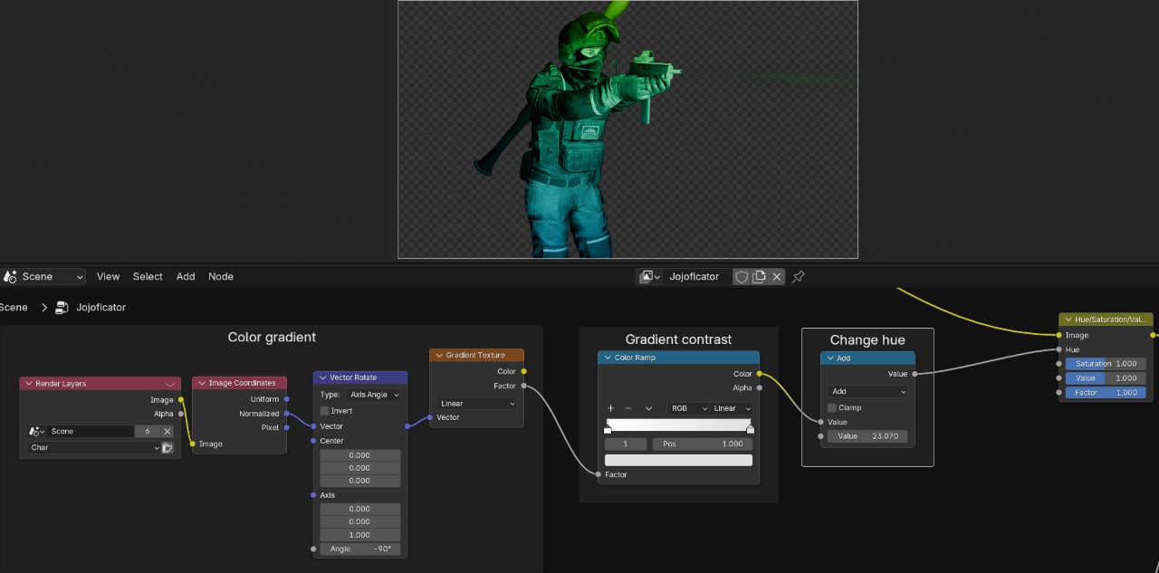Open the color swatch in Color Ramp
The height and width of the screenshot is (573, 1159).
[678, 460]
